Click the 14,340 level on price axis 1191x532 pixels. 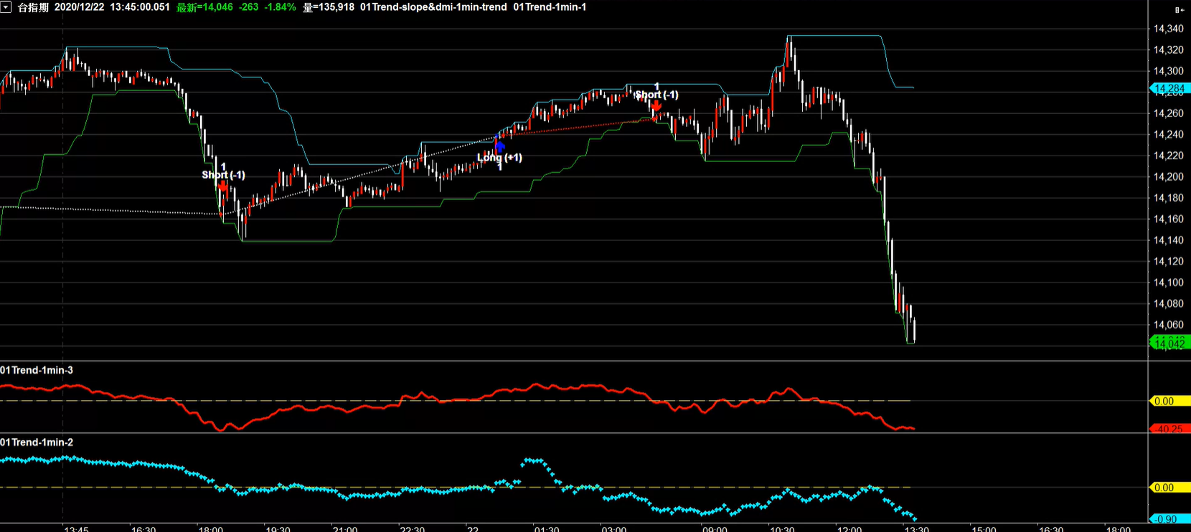(1168, 29)
